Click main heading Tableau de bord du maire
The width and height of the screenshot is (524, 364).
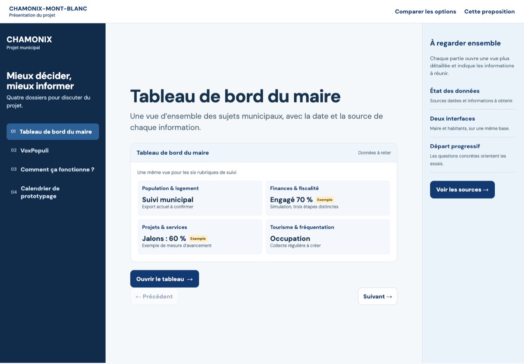pyautogui.click(x=235, y=96)
